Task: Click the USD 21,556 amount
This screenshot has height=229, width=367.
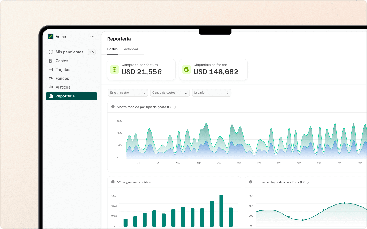Action: pyautogui.click(x=142, y=72)
